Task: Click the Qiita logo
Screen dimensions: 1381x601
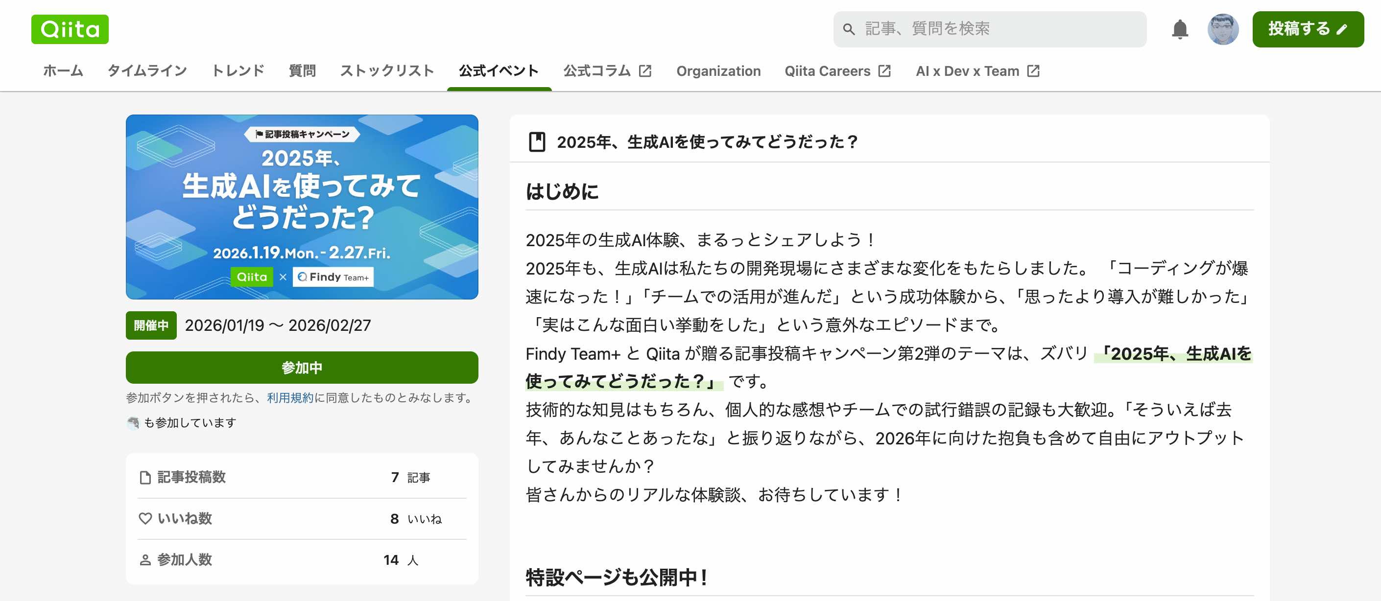Action: pyautogui.click(x=70, y=29)
